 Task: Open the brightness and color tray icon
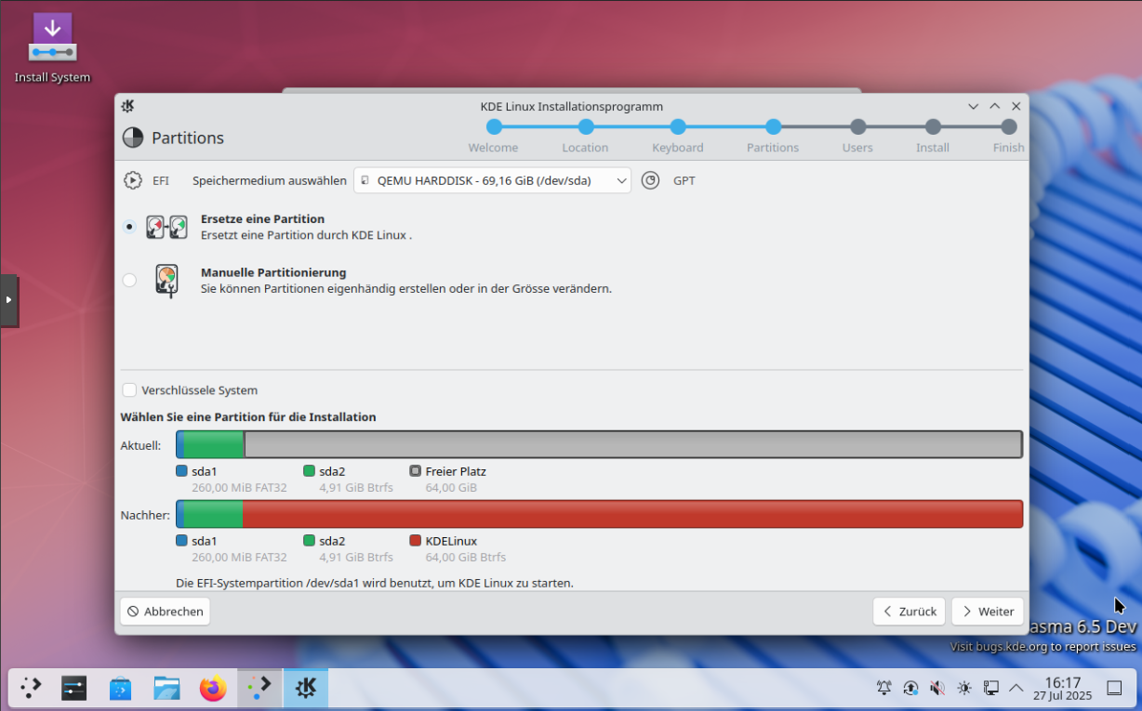point(964,688)
